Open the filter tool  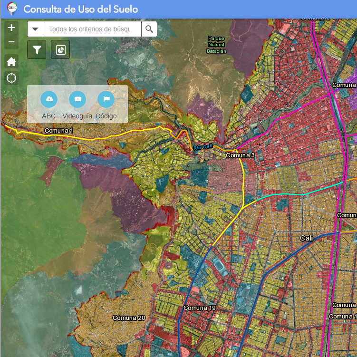pyautogui.click(x=37, y=49)
